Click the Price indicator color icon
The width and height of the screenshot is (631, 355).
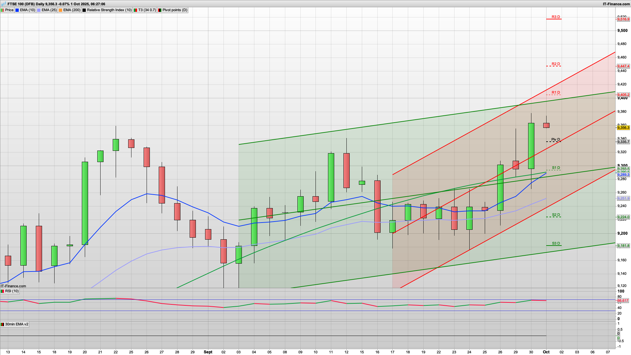click(x=3, y=10)
